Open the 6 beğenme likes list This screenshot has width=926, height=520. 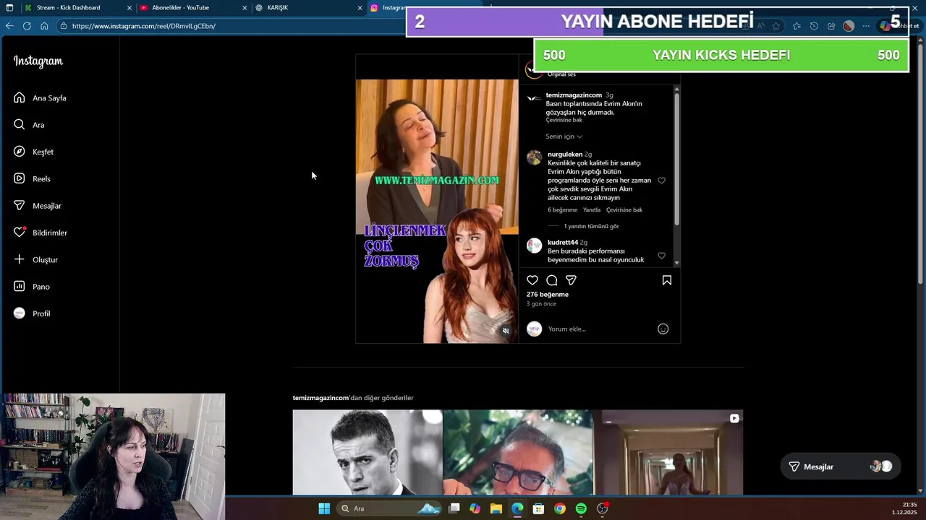(562, 210)
